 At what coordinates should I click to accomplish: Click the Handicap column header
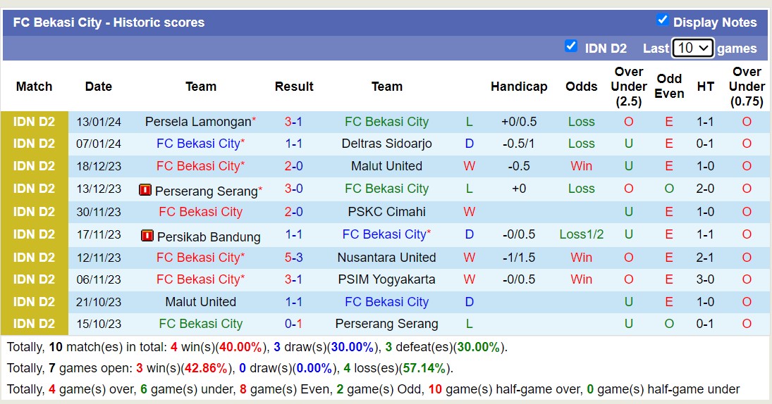(x=519, y=87)
